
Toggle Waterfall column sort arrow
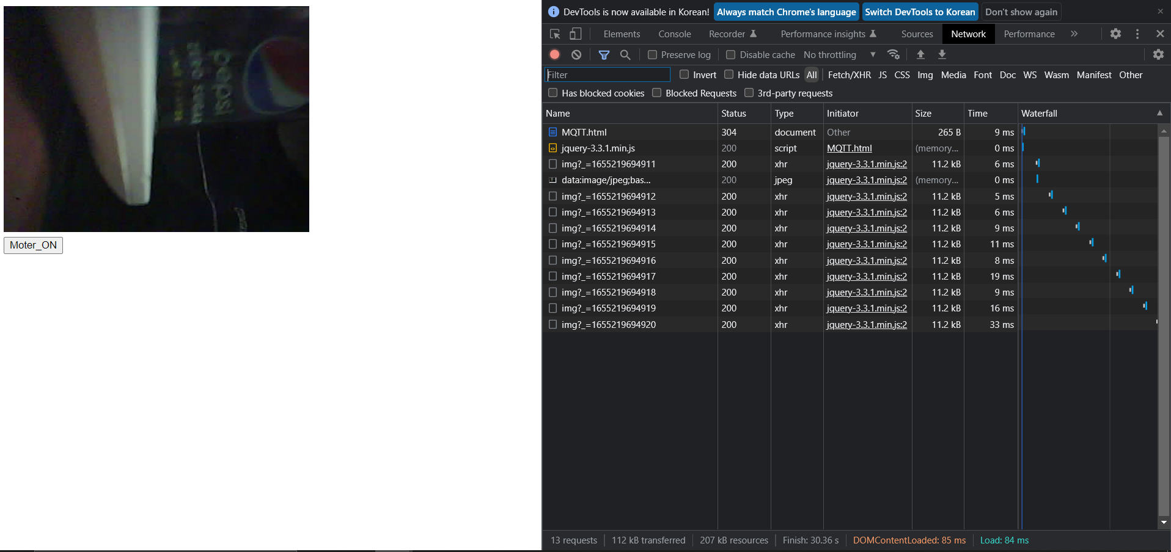[x=1159, y=113]
